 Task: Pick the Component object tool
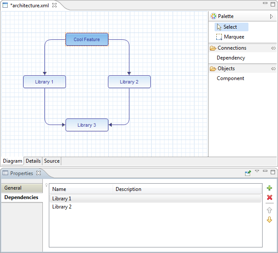(230, 78)
